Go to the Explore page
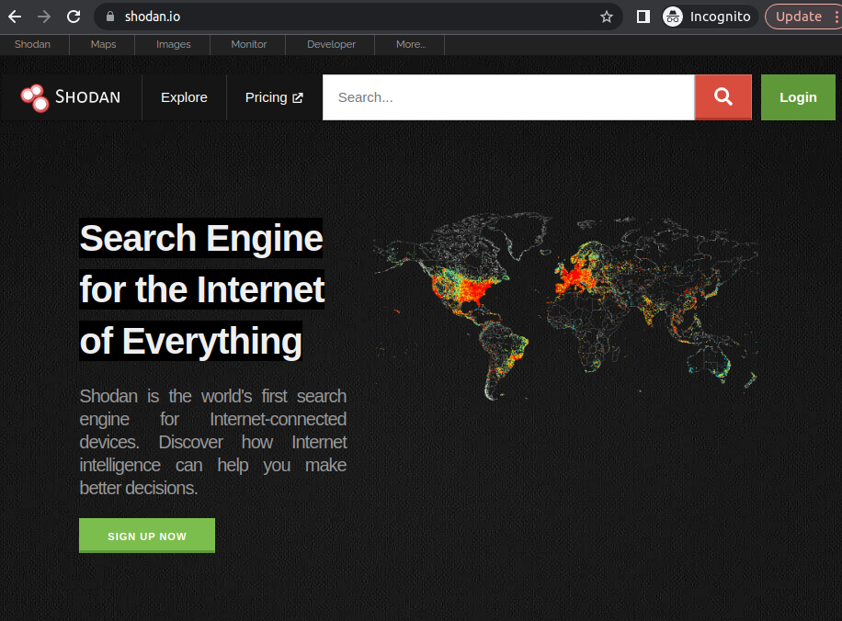The height and width of the screenshot is (621, 842). tap(184, 97)
